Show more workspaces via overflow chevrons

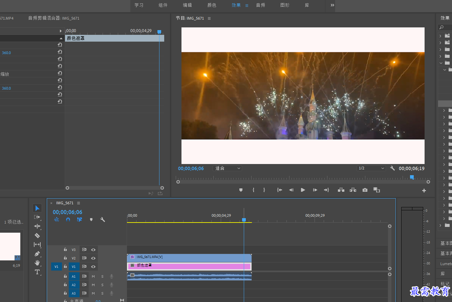(x=332, y=5)
